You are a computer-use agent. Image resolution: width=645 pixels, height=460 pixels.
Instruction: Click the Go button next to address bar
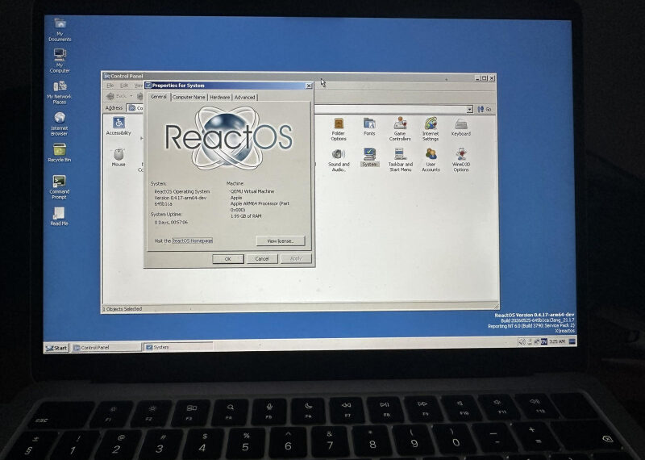click(x=485, y=110)
